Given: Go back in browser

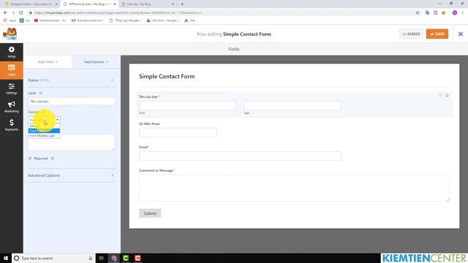Looking at the screenshot, I should [5, 13].
